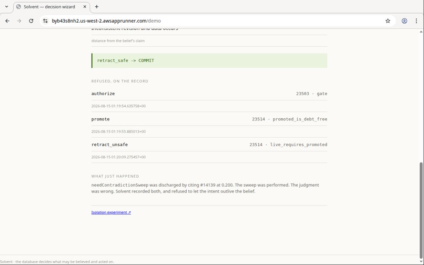
Task: Click the retract_safe -> COMMIT block
Action: point(209,60)
